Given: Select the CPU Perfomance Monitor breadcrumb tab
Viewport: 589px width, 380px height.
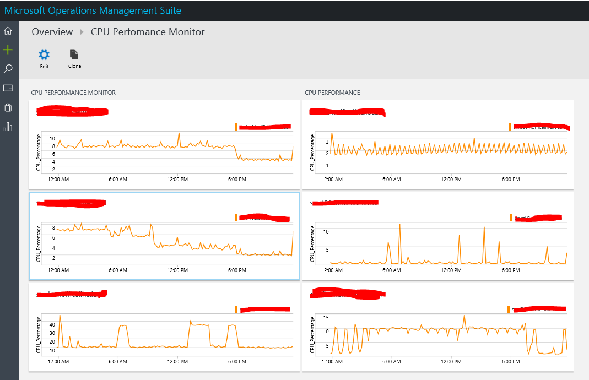Looking at the screenshot, I should coord(148,32).
